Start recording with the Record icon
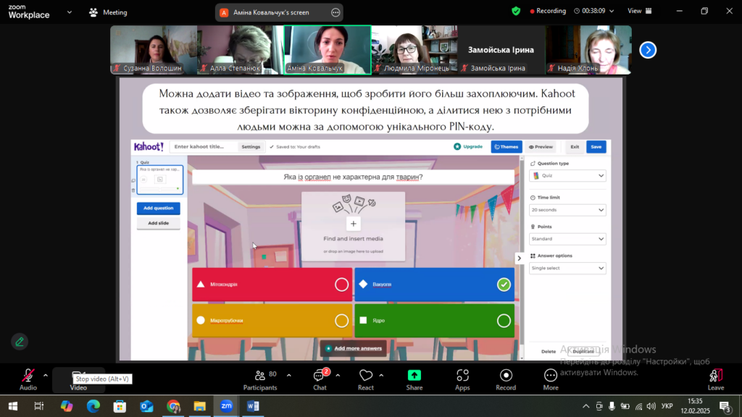Screen dimensions: 742x417 point(506,377)
